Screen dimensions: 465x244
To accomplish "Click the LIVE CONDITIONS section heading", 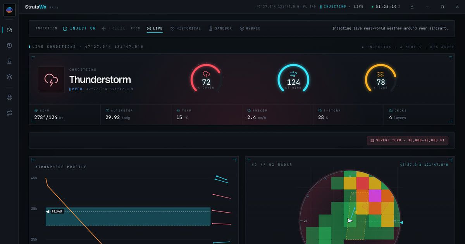I will point(54,47).
